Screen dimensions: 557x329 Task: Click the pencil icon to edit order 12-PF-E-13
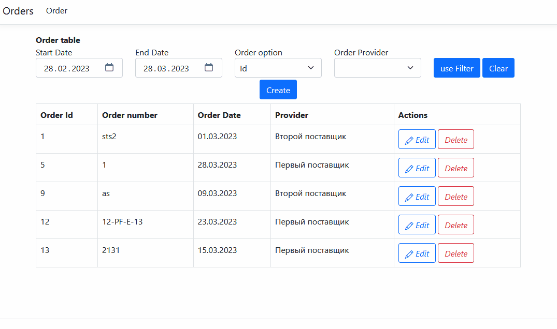(x=409, y=224)
